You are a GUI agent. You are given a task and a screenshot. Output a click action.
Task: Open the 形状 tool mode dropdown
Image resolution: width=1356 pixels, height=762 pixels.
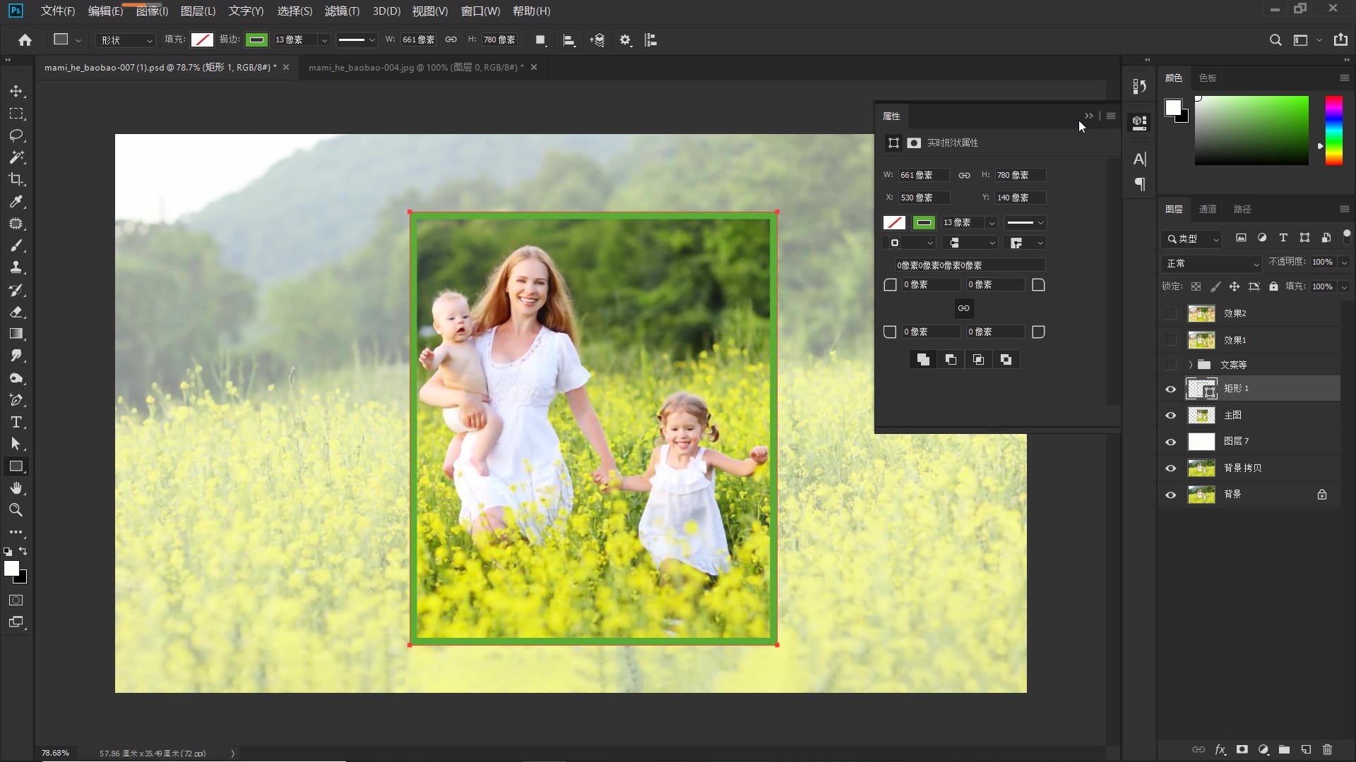[x=126, y=40]
